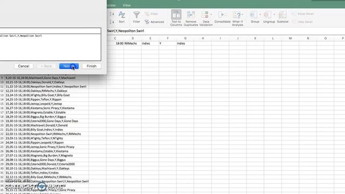345x194 pixels.
Task: Click row header number 27
Action: point(2,156)
